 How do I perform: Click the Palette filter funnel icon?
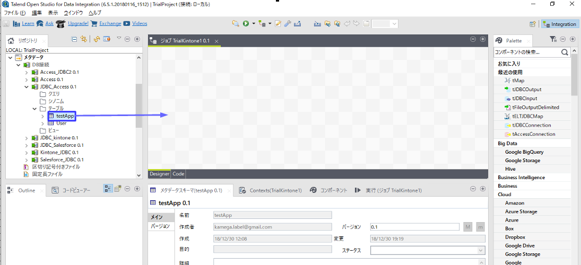pos(553,39)
